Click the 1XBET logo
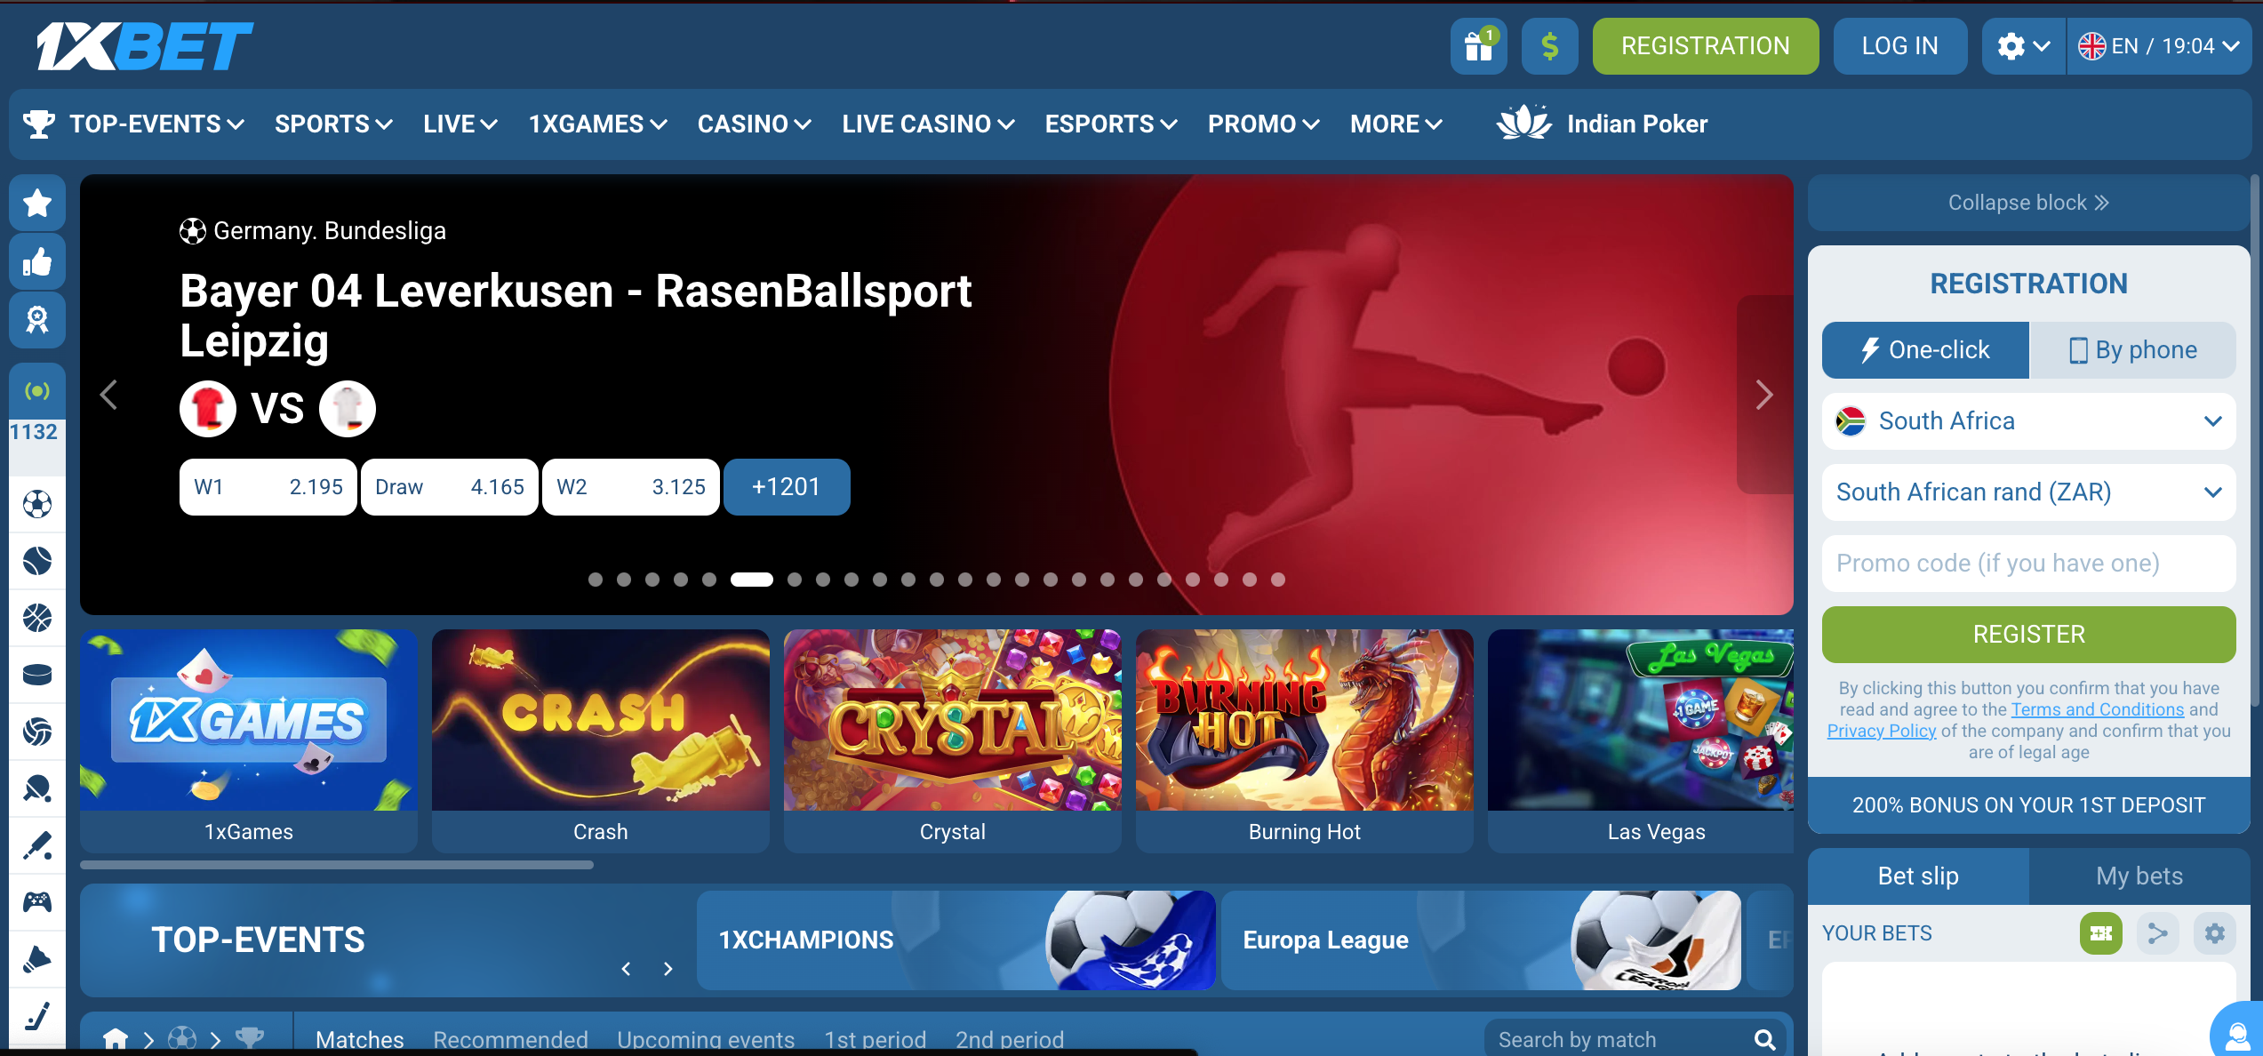The height and width of the screenshot is (1056, 2263). [x=144, y=46]
